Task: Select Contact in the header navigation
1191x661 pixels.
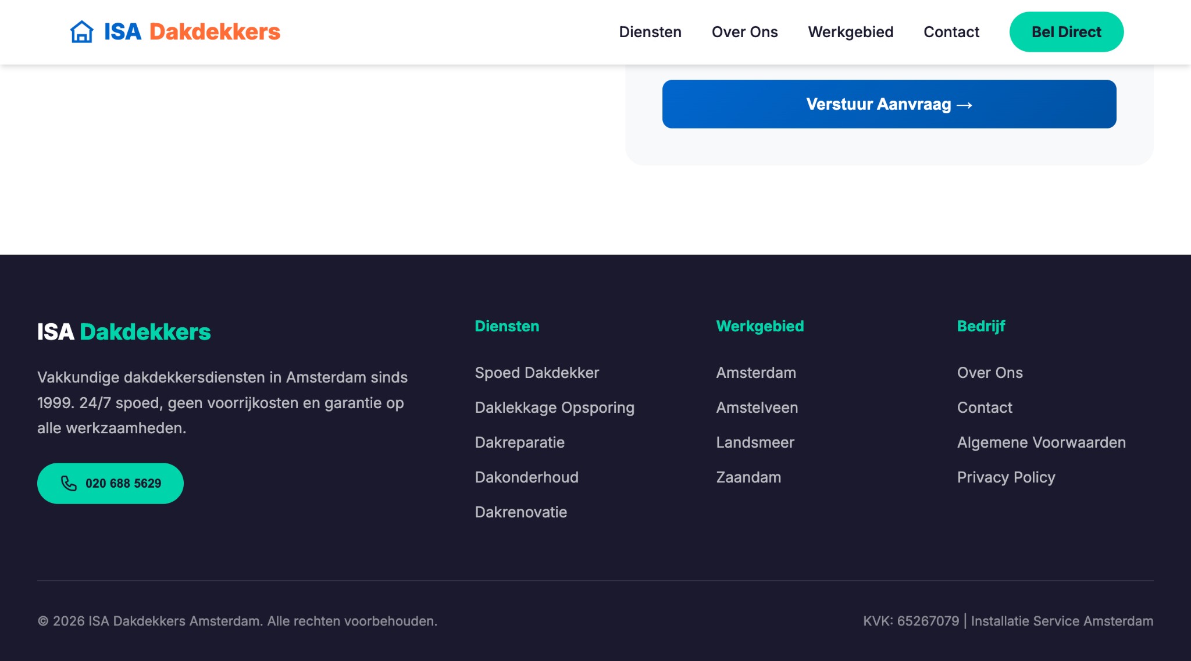Action: (951, 32)
